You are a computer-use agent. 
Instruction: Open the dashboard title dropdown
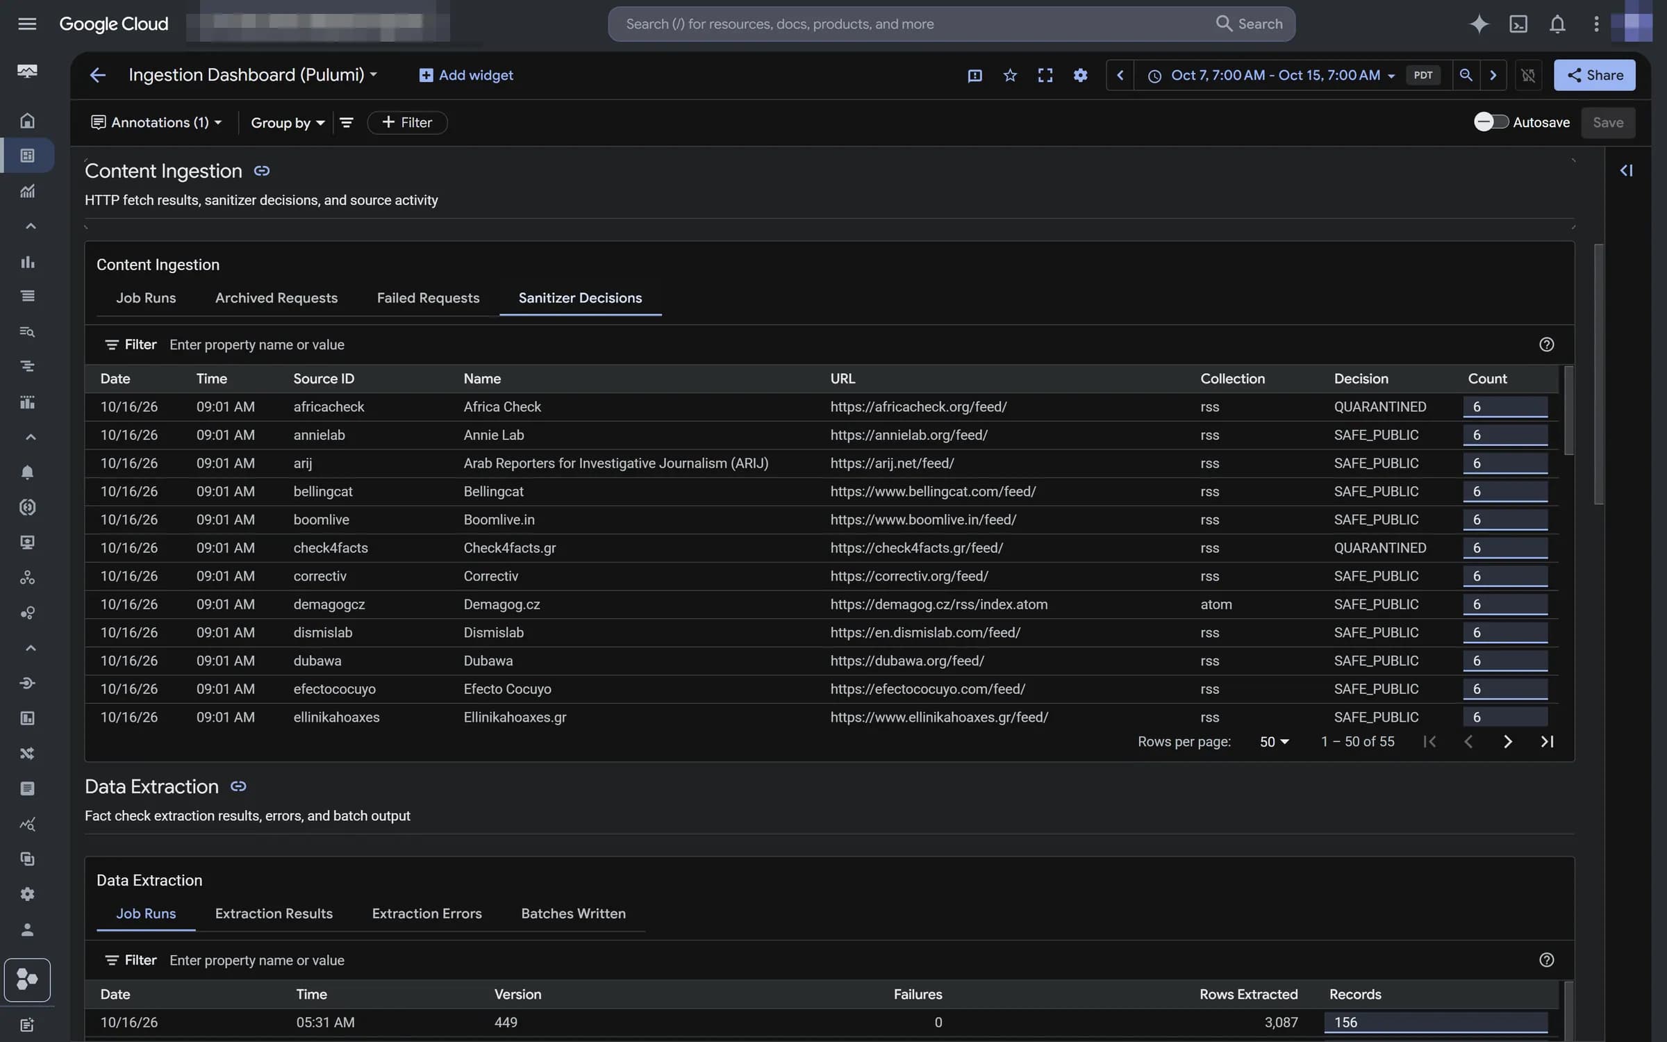coord(374,74)
